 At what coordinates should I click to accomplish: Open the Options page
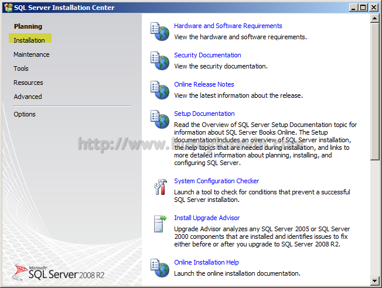coord(25,114)
